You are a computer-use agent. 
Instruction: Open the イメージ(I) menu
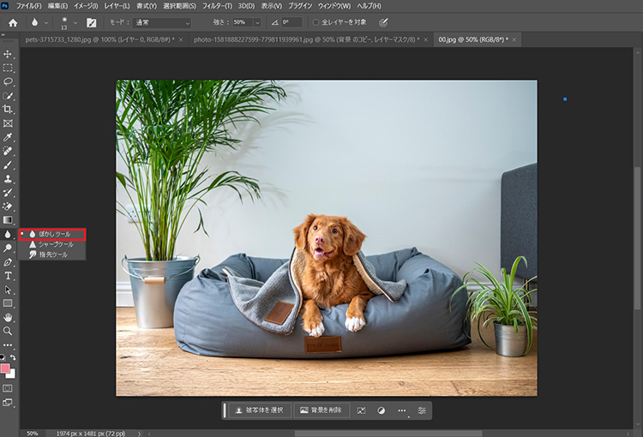point(86,6)
